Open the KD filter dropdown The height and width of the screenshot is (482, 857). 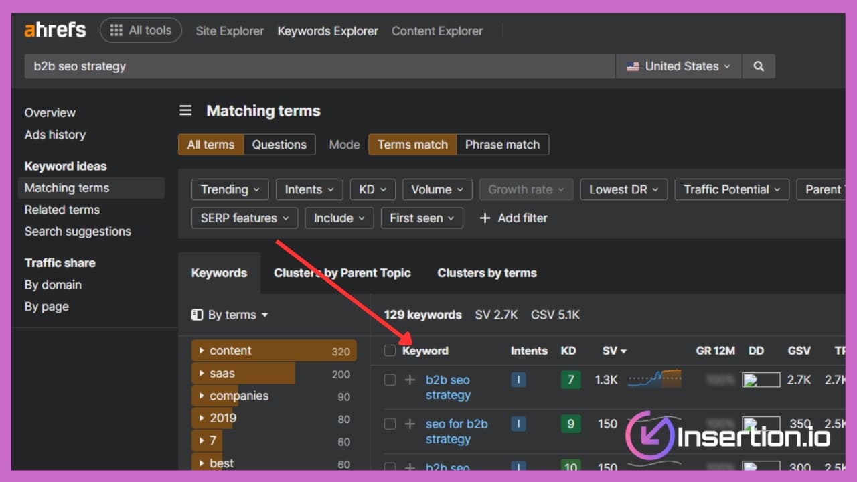[x=372, y=189]
